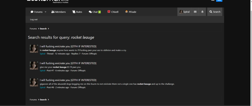Open the Members page icon
This screenshot has width=252, height=106.
coord(53,12)
